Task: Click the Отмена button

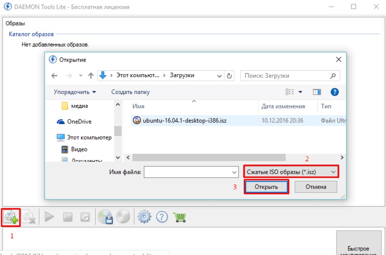Action: pos(316,187)
